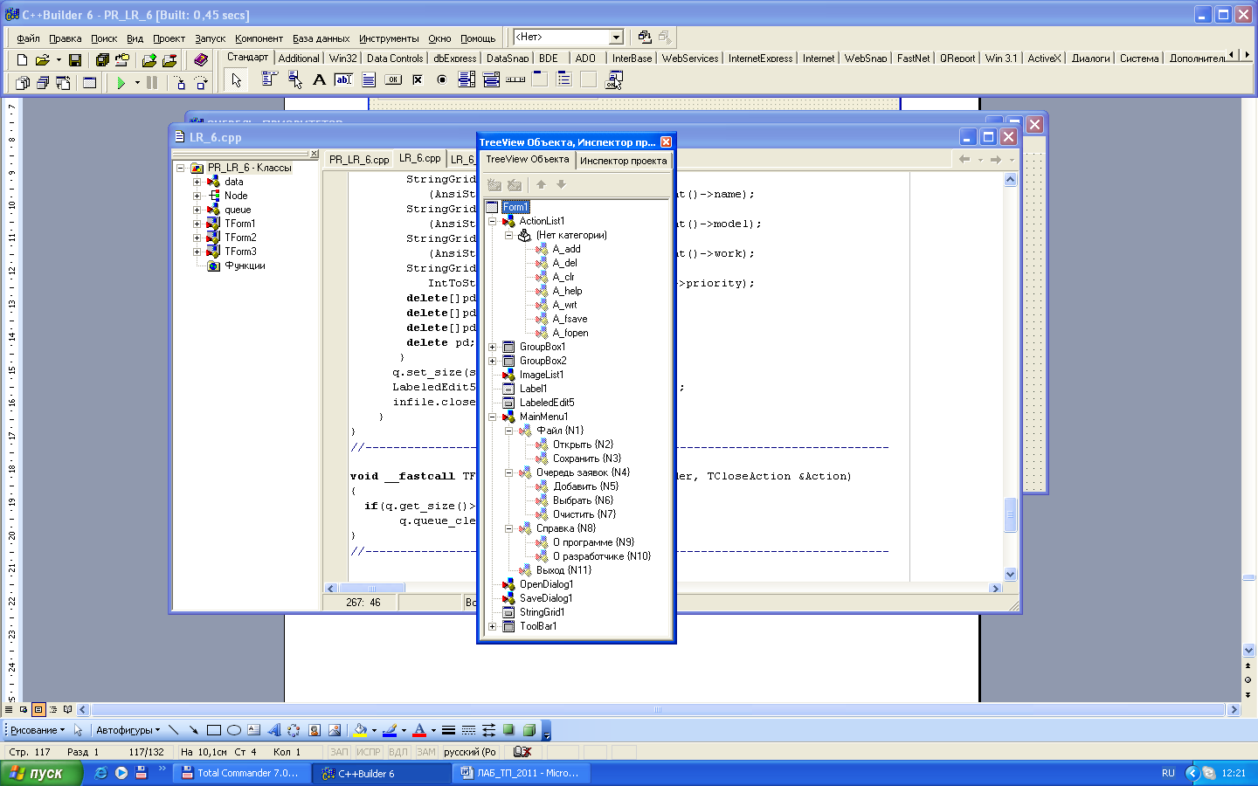Click the Toggle Form/Unit icon
Image resolution: width=1258 pixels, height=786 pixels.
coord(63,83)
